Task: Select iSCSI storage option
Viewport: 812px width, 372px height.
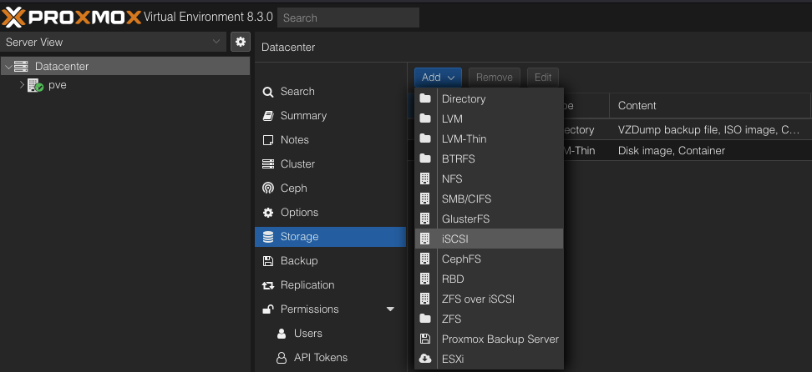Action: [489, 239]
